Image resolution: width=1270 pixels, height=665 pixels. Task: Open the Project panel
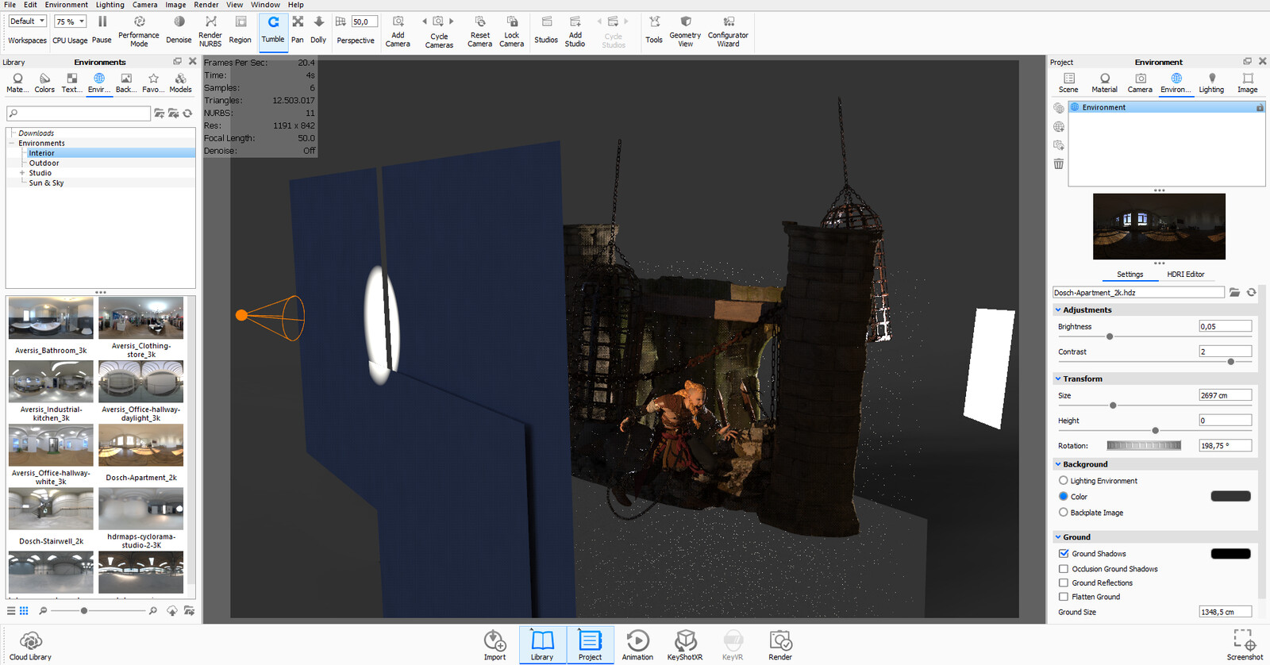click(x=590, y=645)
